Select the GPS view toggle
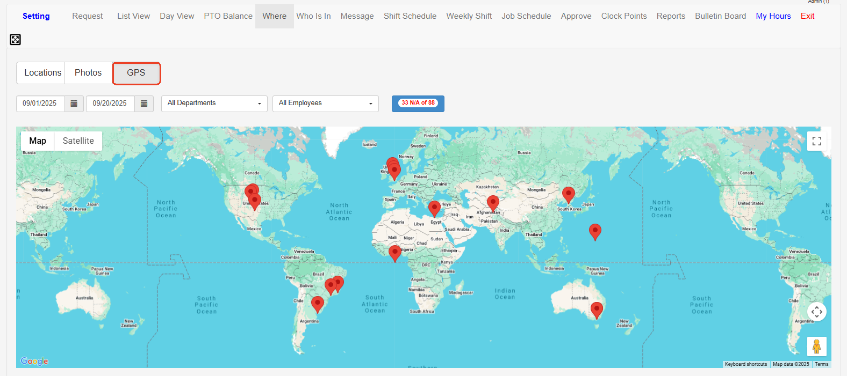Screen dimensions: 847x376 coord(136,73)
